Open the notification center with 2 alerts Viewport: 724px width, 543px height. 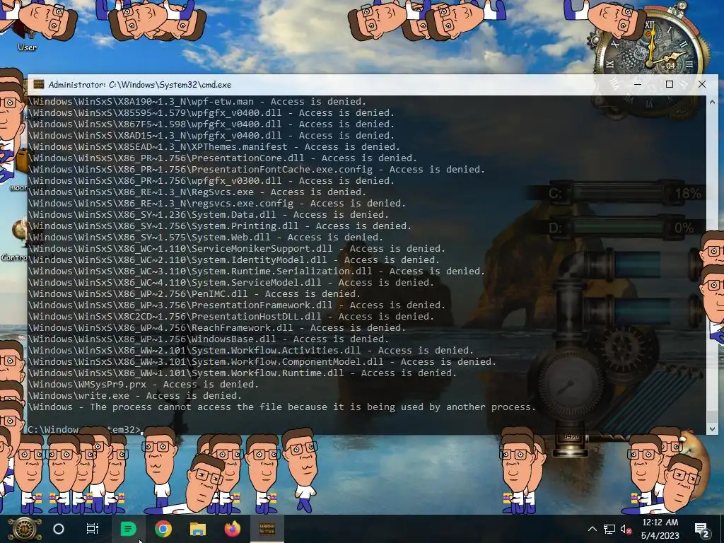[x=701, y=530]
